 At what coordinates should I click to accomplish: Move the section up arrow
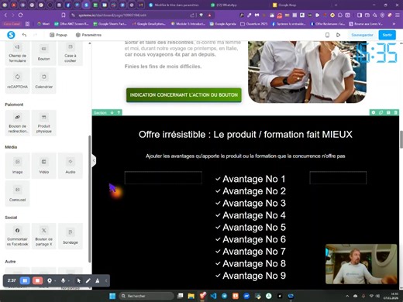click(119, 112)
